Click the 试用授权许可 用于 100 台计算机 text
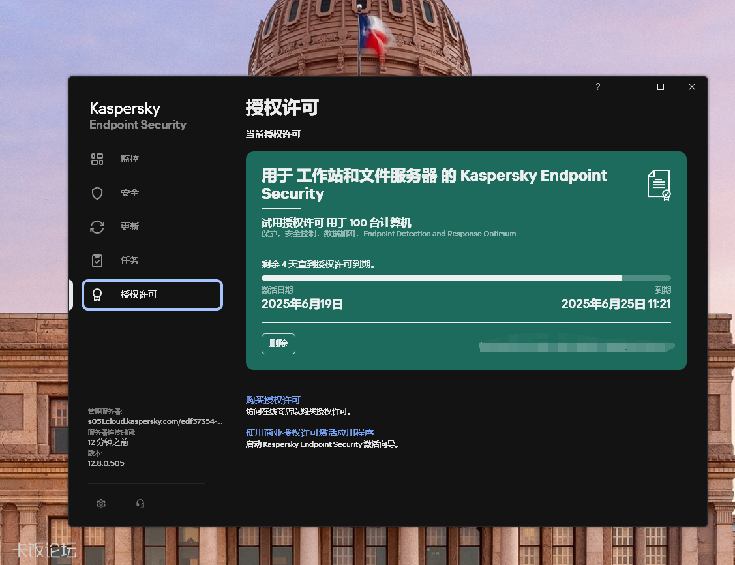 tap(336, 222)
